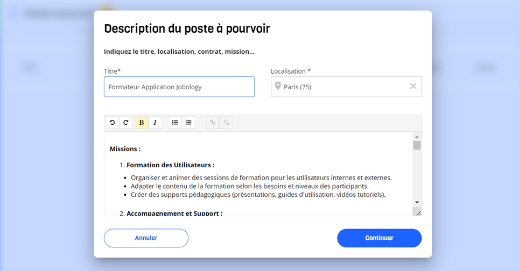Click the 'Créer des supports pédagogiques' bullet
This screenshot has width=519, height=271.
(258, 195)
